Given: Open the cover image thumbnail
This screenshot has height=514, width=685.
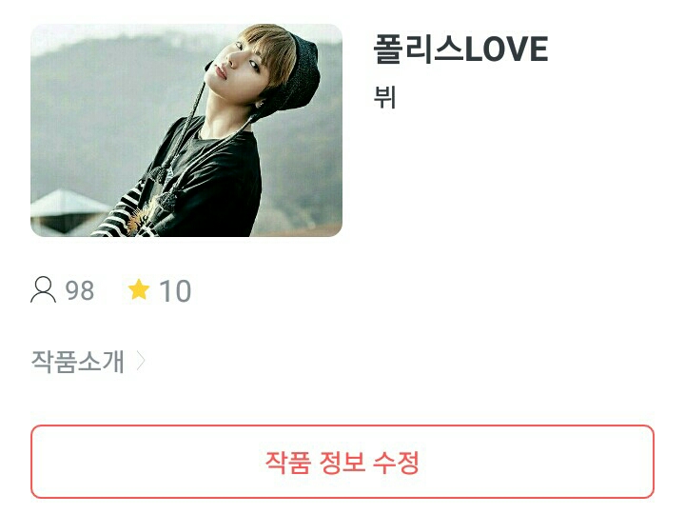Looking at the screenshot, I should click(186, 130).
